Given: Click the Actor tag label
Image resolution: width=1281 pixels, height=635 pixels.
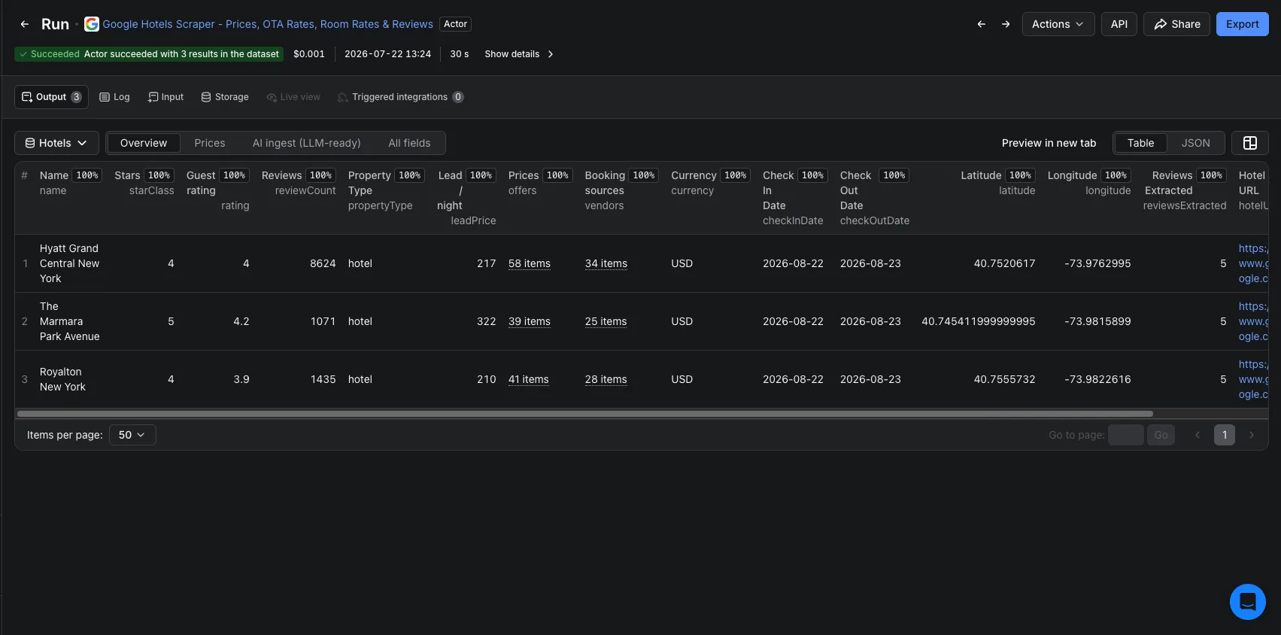Looking at the screenshot, I should coord(455,24).
